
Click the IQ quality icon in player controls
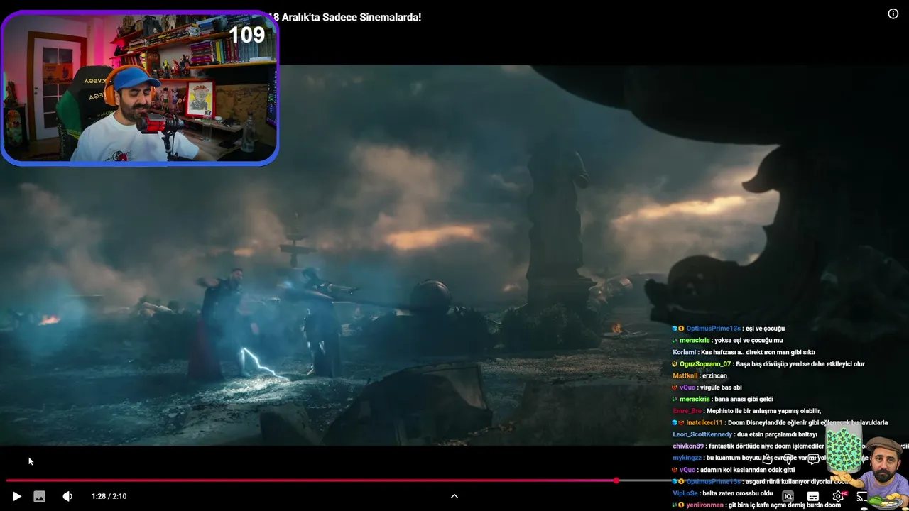[788, 497]
